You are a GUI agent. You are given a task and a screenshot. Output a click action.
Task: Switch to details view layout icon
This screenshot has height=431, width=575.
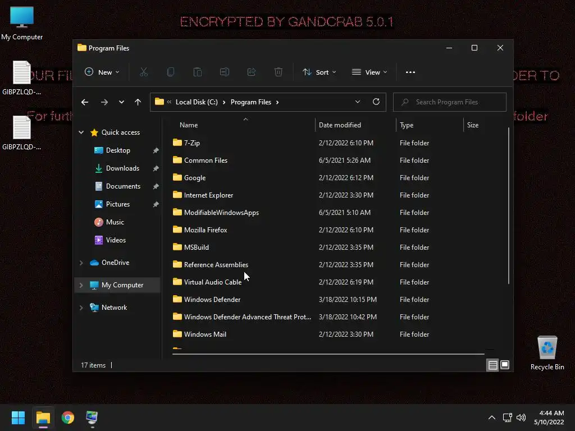493,365
